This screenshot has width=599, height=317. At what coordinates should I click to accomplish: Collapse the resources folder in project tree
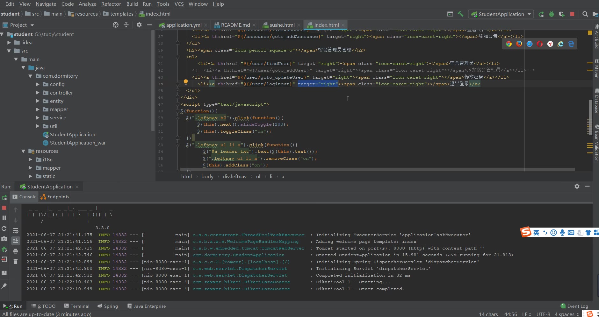tap(23, 151)
